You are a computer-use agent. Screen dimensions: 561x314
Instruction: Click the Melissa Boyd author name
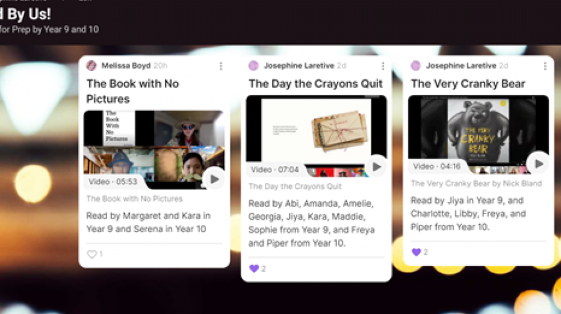(x=126, y=66)
